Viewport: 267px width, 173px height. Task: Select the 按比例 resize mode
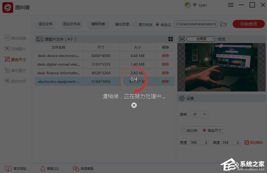coord(183,130)
